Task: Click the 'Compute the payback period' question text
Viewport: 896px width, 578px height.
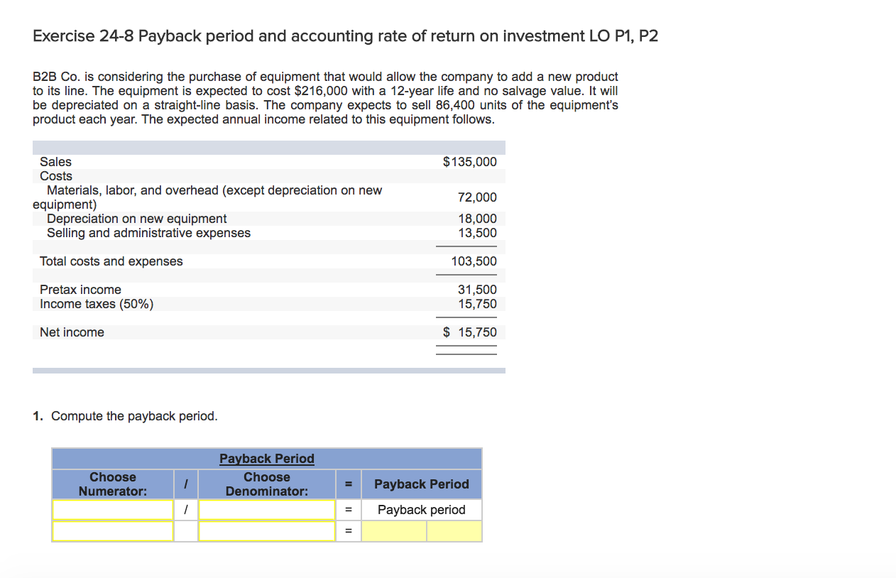Action: pyautogui.click(x=134, y=416)
